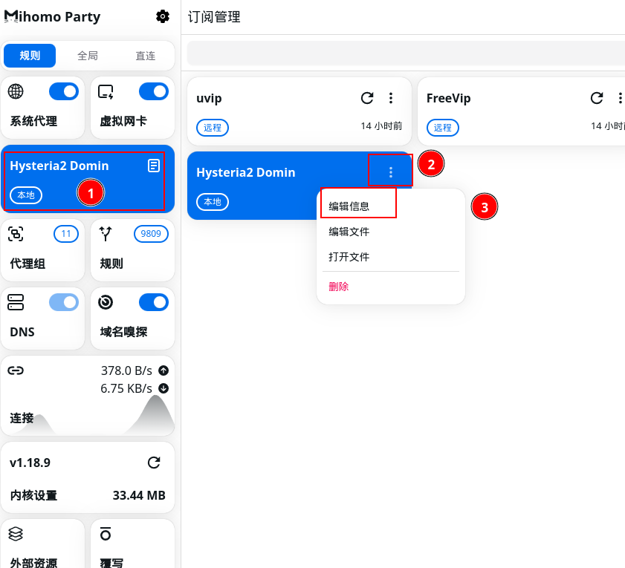Open the 代理组 proxy groups card
This screenshot has height=568, width=625.
point(44,249)
